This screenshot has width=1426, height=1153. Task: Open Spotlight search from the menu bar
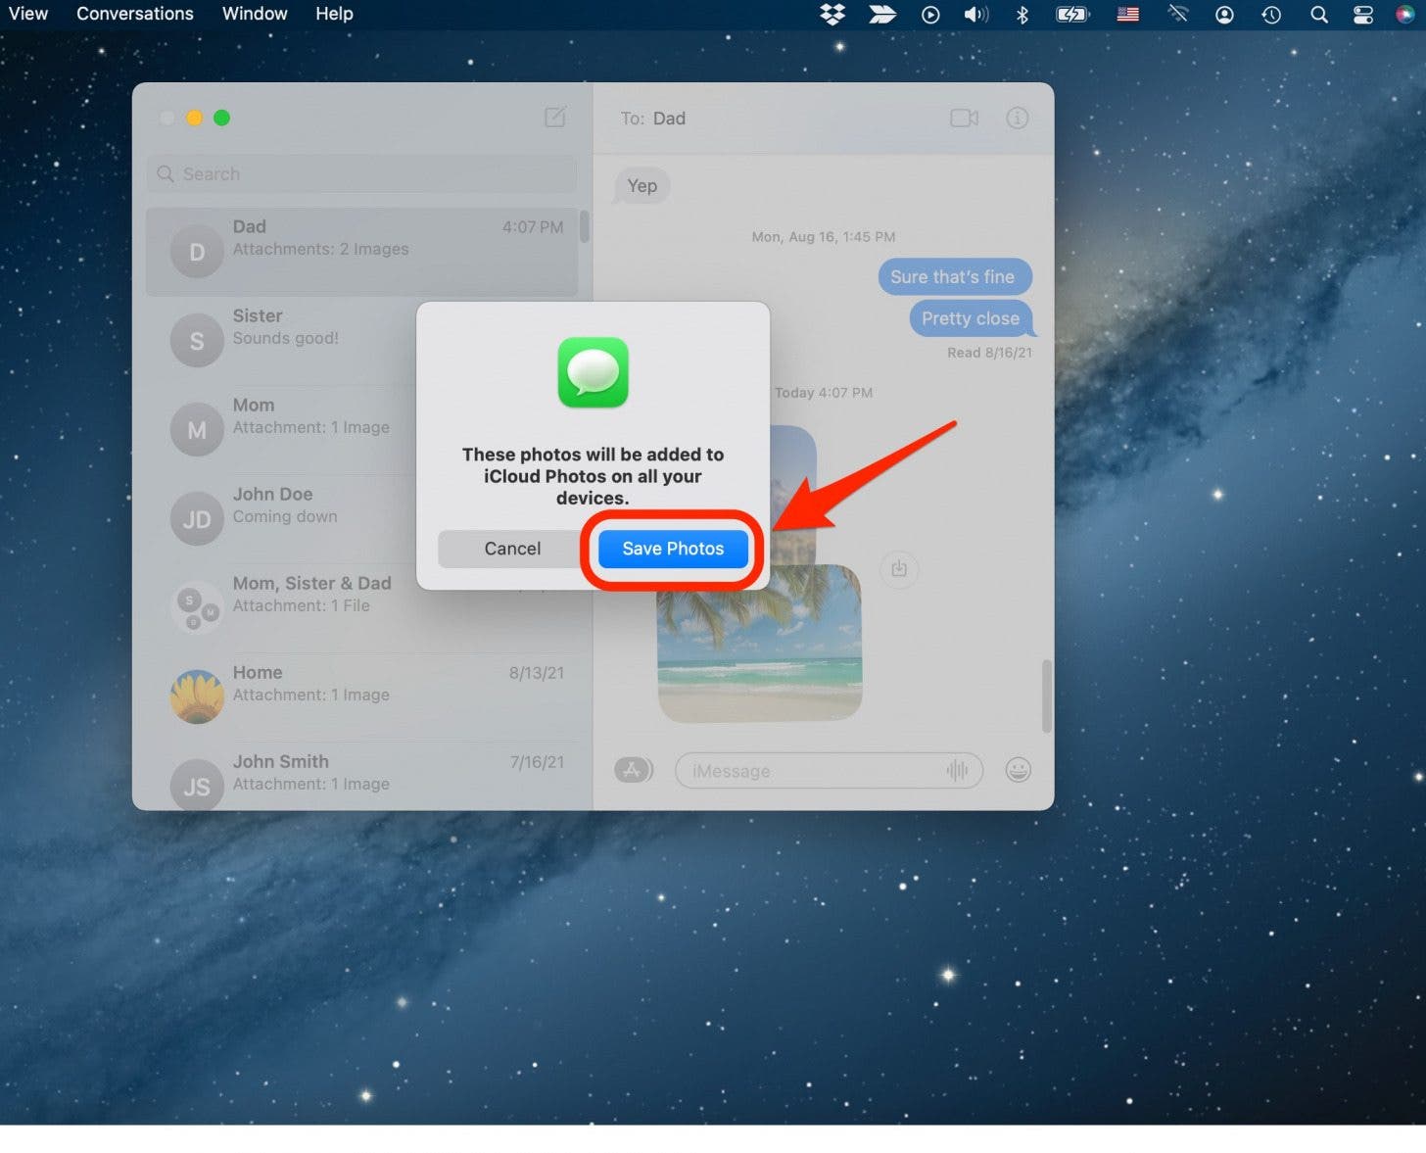tap(1318, 14)
